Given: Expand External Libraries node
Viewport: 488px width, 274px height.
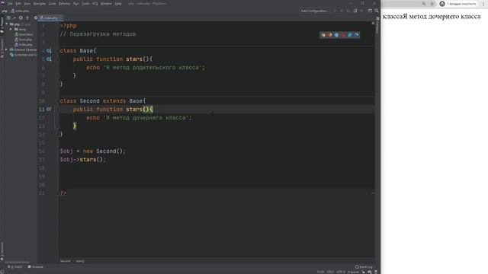Looking at the screenshot, I should click(7, 49).
